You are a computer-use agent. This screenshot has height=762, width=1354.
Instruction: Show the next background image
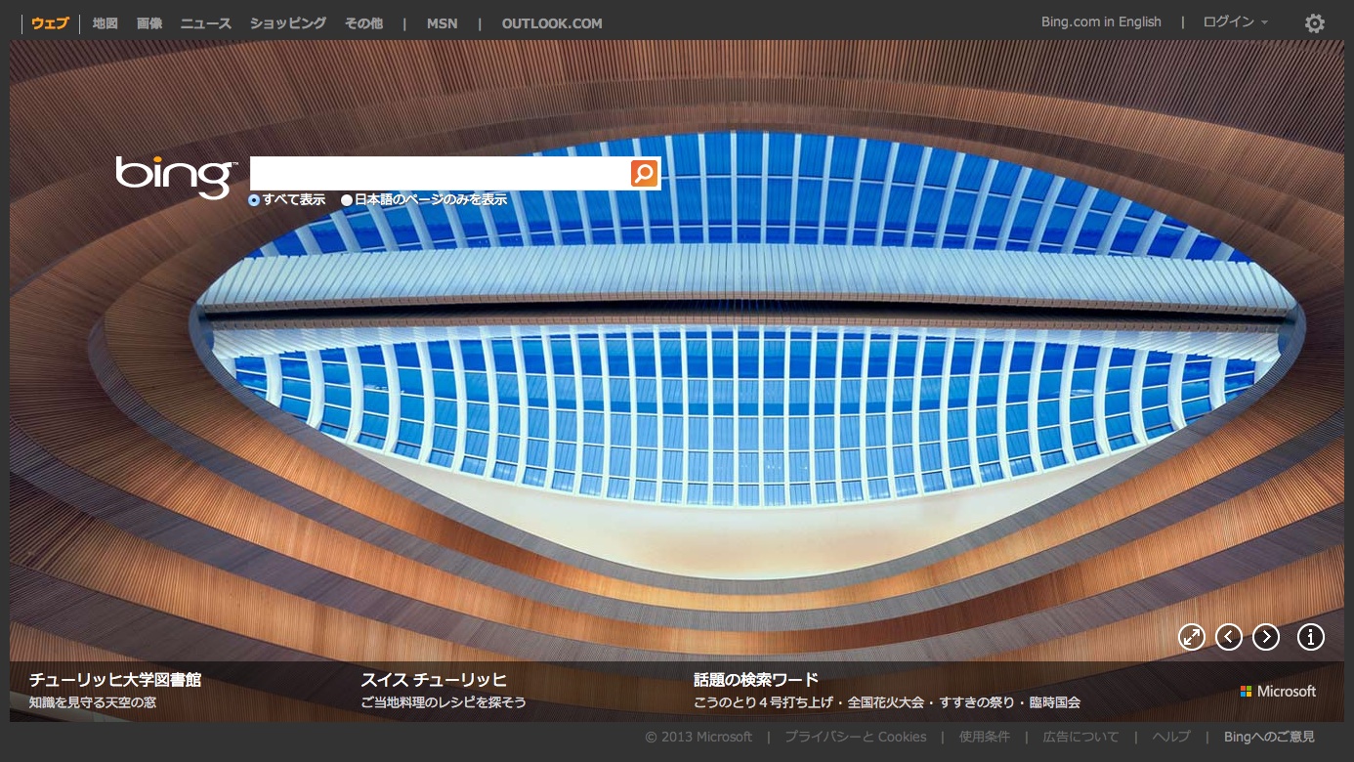tap(1266, 637)
